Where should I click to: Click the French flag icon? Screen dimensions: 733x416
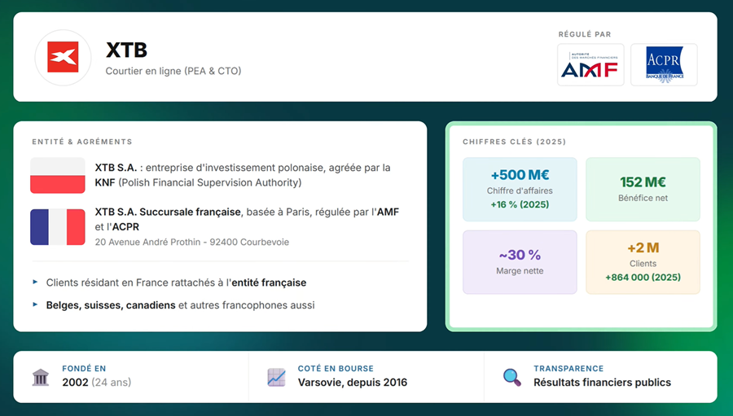[x=58, y=226]
